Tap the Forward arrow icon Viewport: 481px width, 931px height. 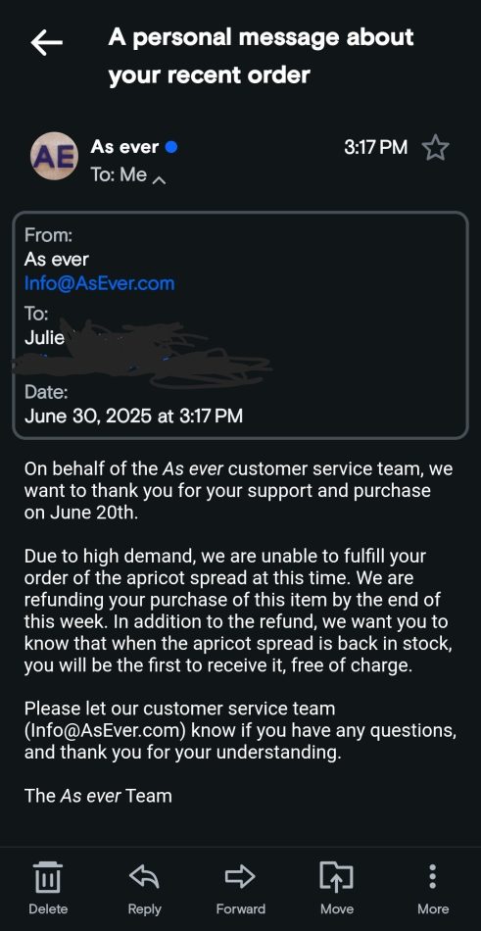[241, 876]
